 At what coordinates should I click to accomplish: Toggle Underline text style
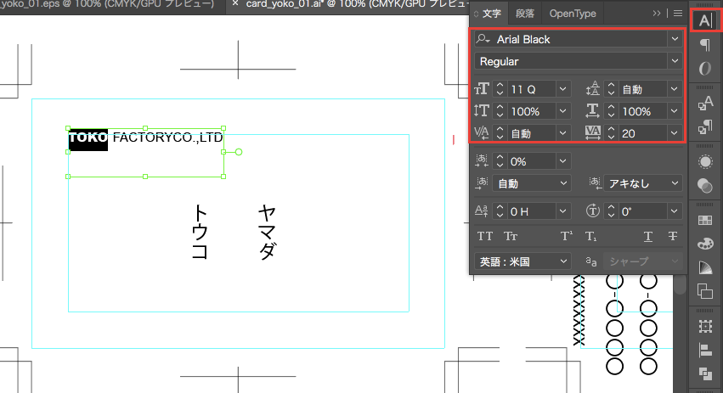click(648, 236)
